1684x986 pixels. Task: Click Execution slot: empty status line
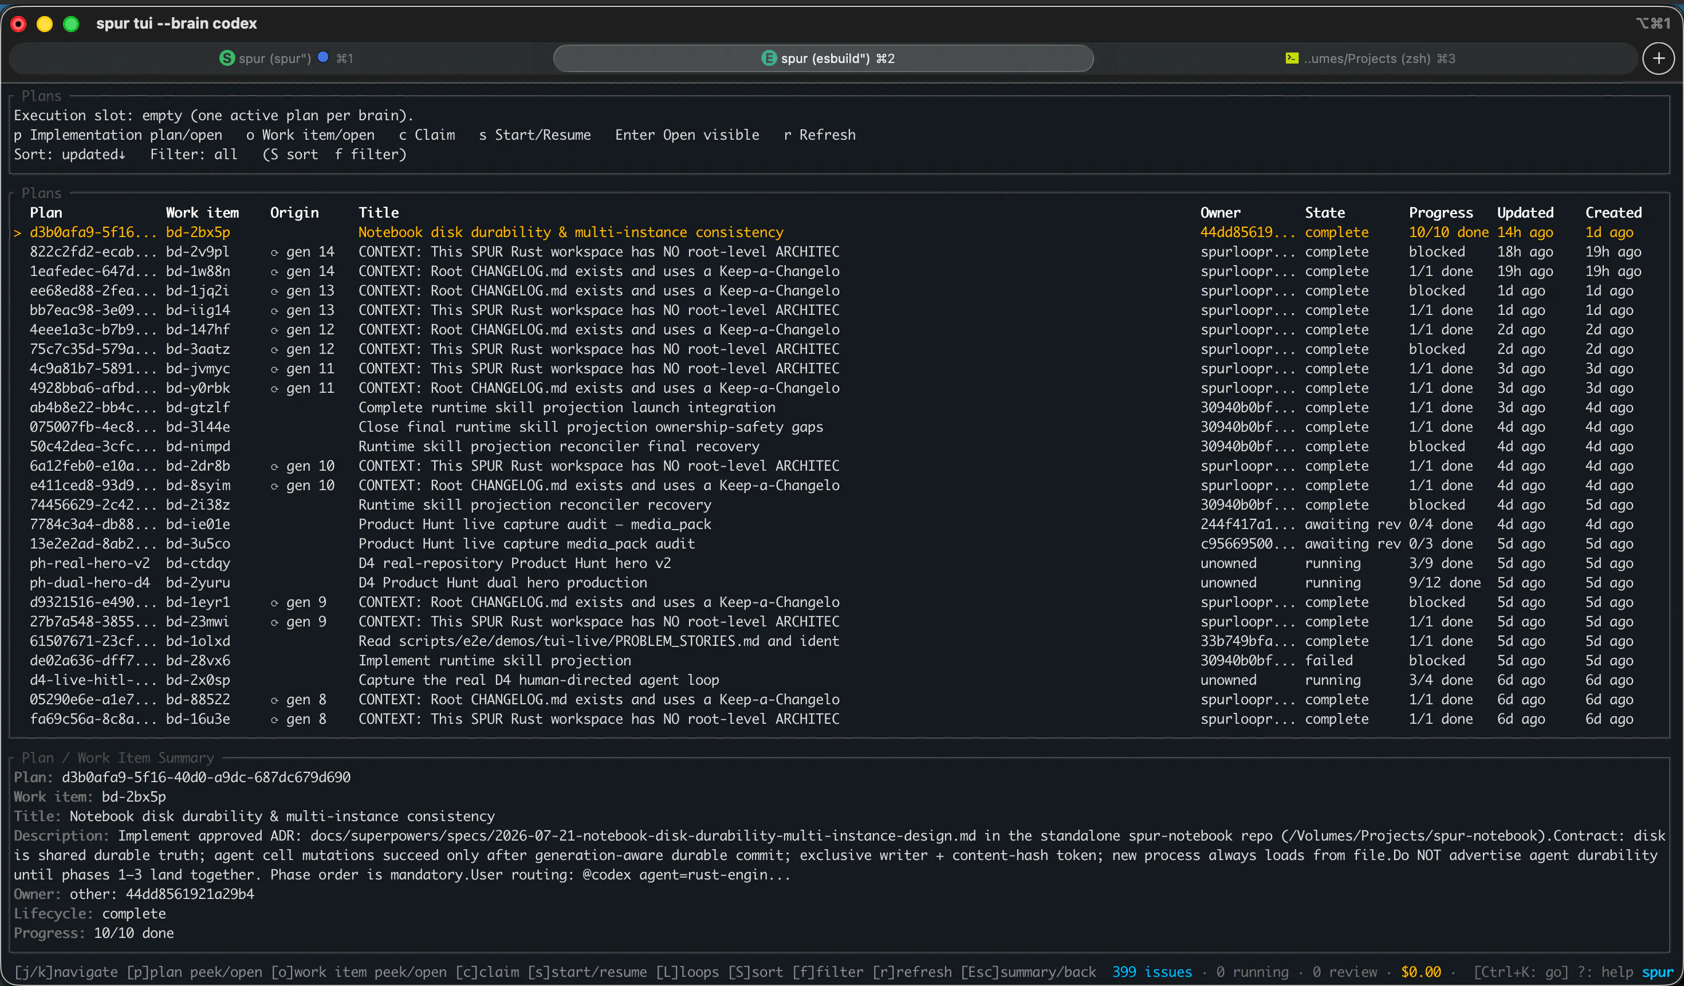[214, 116]
